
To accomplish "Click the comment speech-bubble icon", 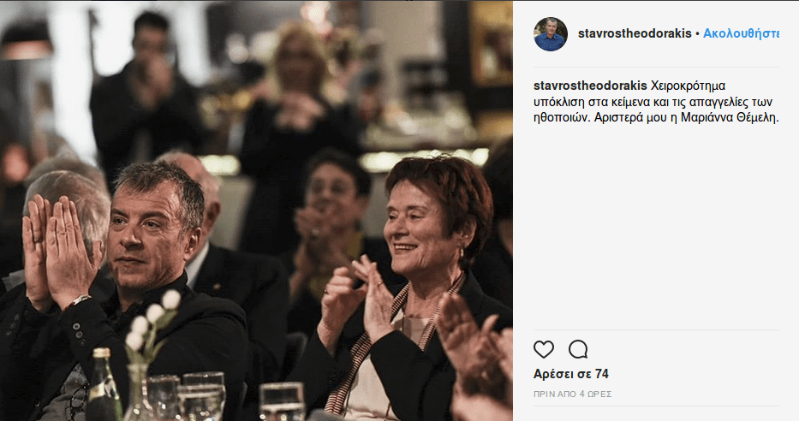I will [578, 349].
